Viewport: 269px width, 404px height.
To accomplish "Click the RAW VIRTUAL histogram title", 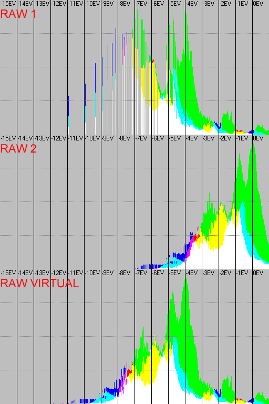I will 39,284.
